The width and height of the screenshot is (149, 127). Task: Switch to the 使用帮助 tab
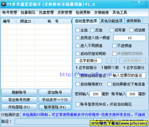click(x=134, y=21)
